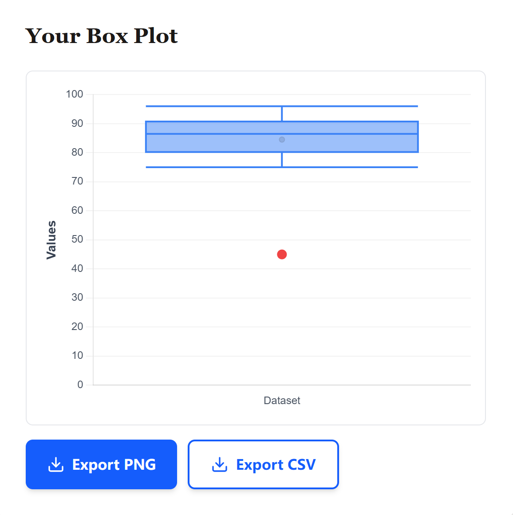Click the vertical whisker stem above the box
Screen dimensions: 513x515
(282, 113)
